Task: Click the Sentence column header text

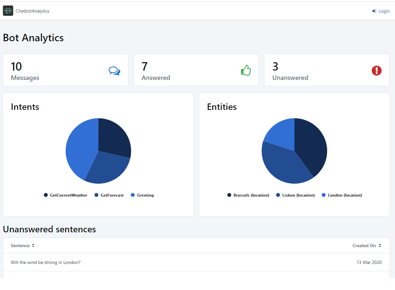Action: pos(20,246)
